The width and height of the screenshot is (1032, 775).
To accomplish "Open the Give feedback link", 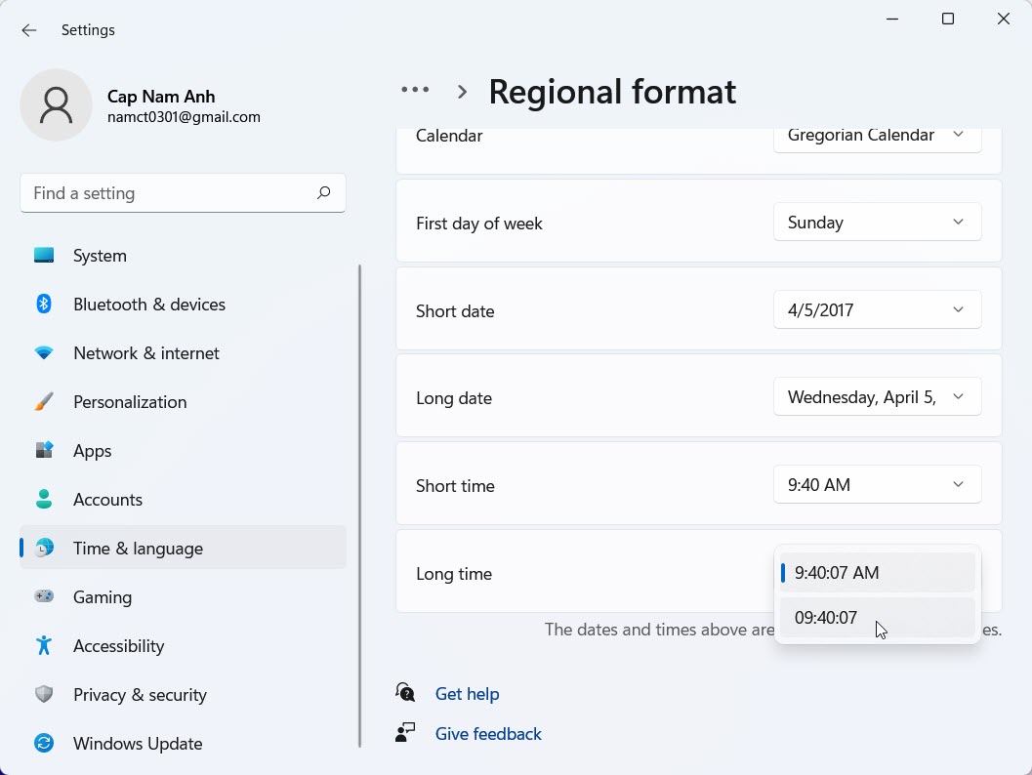I will coord(488,733).
